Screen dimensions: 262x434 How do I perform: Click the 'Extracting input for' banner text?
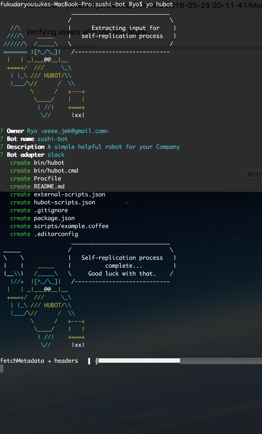click(126, 28)
